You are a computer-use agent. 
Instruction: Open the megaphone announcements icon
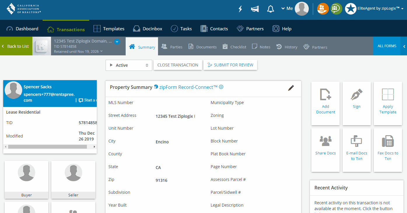point(255,9)
